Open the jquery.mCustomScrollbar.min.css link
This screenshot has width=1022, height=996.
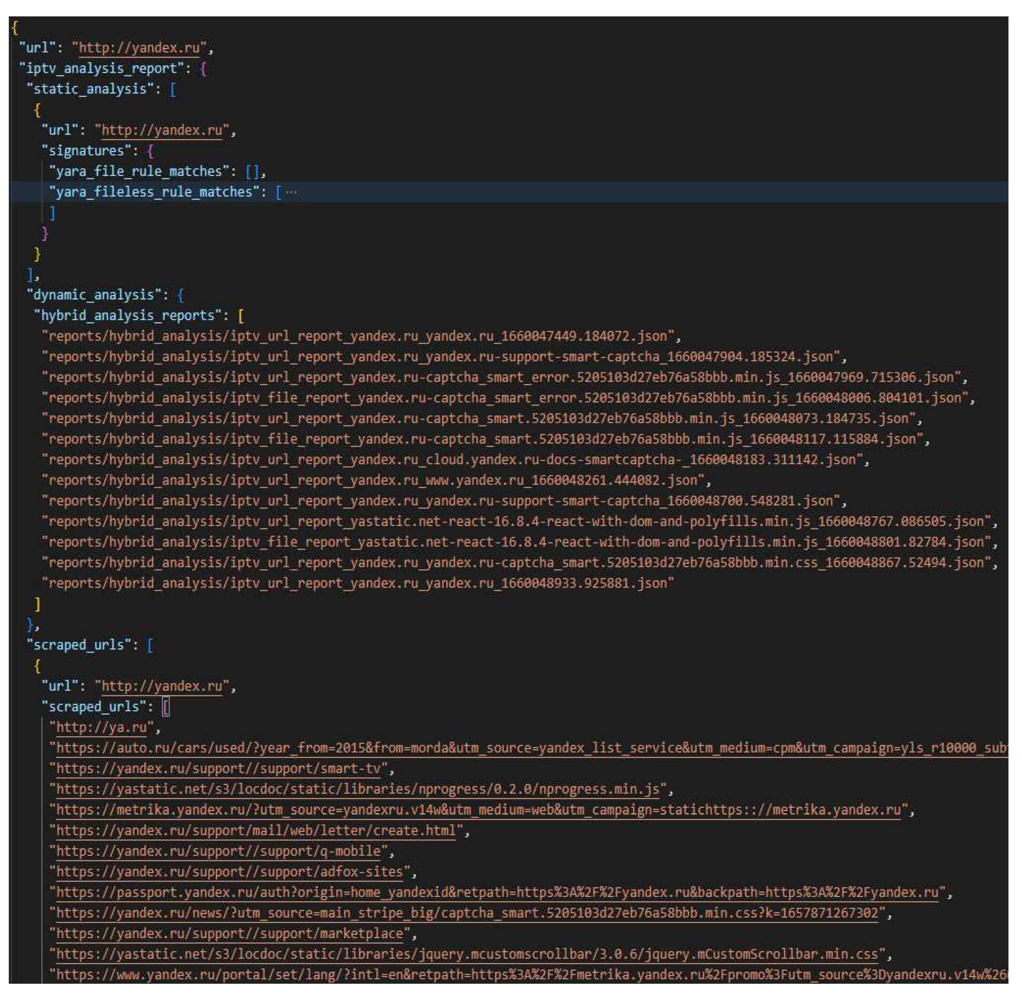[467, 954]
